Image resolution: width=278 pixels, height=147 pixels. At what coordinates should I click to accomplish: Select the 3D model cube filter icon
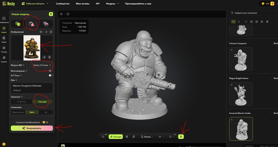[x=257, y=21]
